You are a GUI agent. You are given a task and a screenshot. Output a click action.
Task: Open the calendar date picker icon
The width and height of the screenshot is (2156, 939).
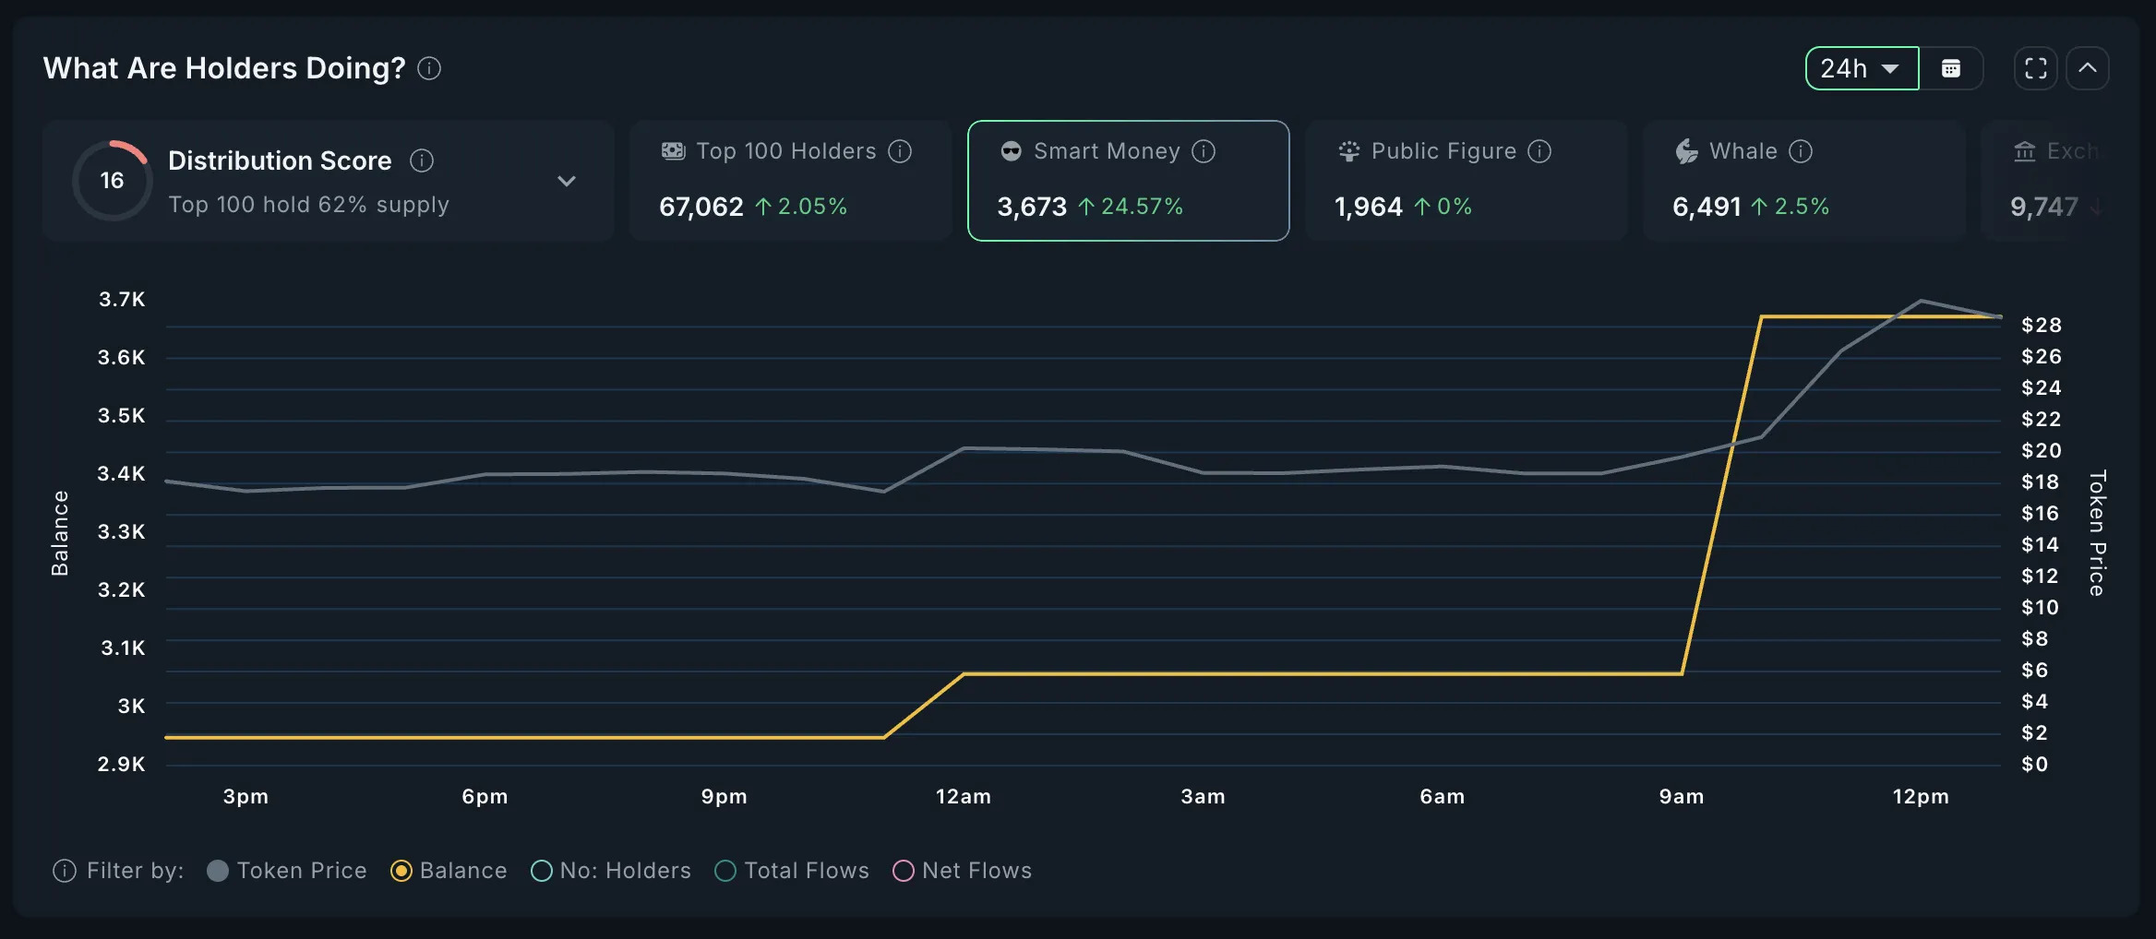click(1952, 67)
